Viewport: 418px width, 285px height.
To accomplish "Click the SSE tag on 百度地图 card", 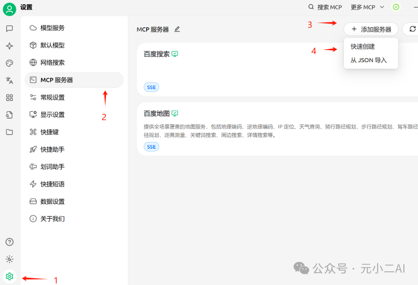I will [152, 147].
